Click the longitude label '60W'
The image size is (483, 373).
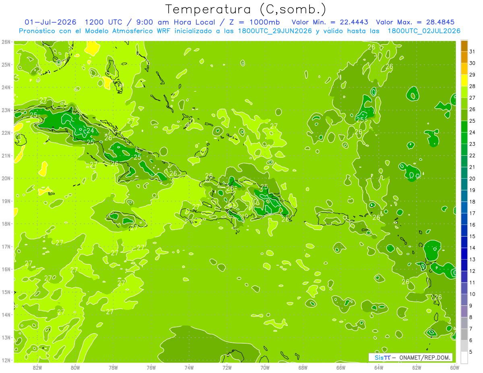(454, 367)
